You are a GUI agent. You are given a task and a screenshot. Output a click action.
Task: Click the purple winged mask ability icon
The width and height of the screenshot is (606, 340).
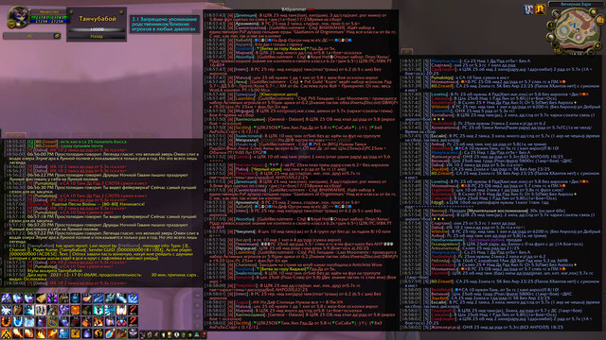tap(133, 333)
